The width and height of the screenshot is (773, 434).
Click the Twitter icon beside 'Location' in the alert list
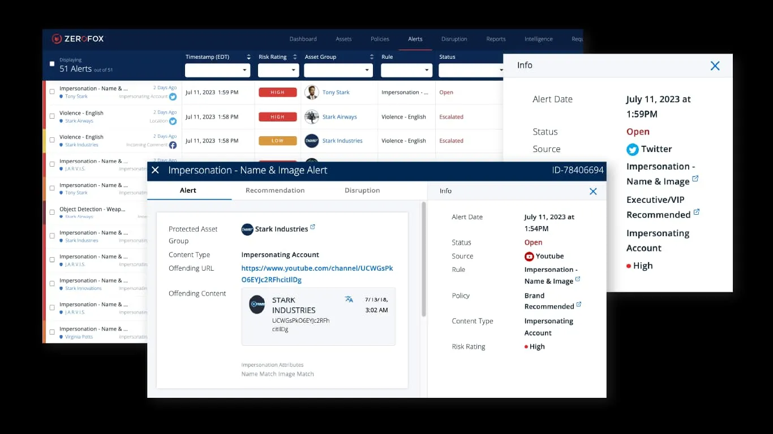(173, 121)
